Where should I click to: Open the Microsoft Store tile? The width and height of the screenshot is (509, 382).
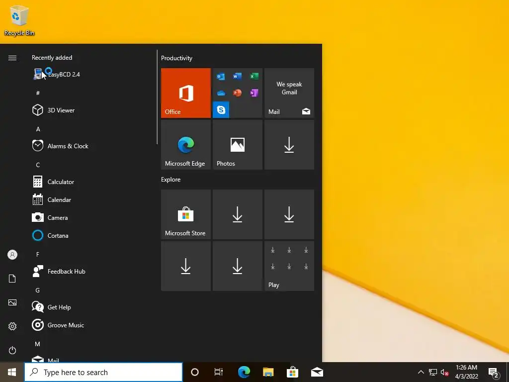pyautogui.click(x=186, y=214)
